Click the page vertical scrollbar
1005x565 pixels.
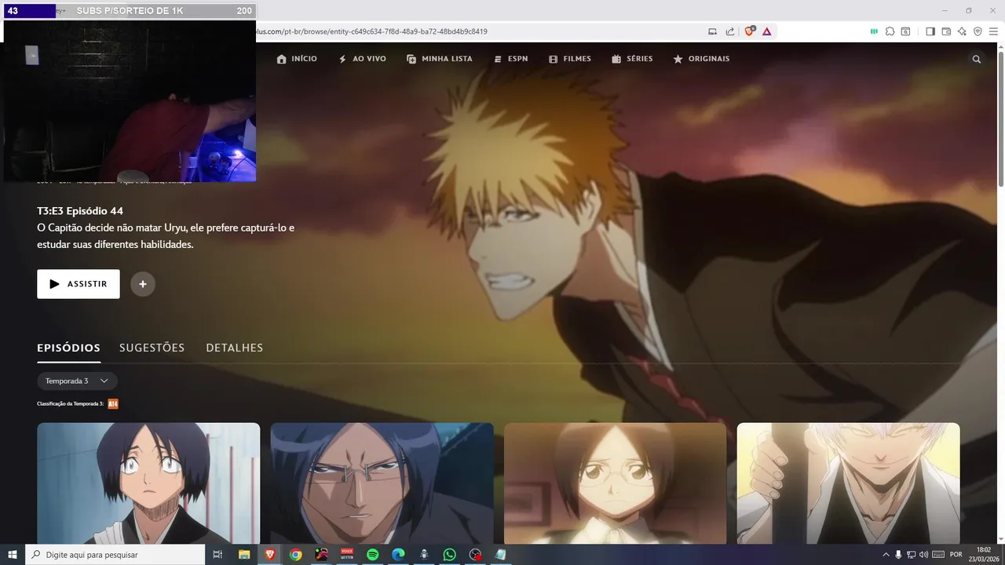1000,118
